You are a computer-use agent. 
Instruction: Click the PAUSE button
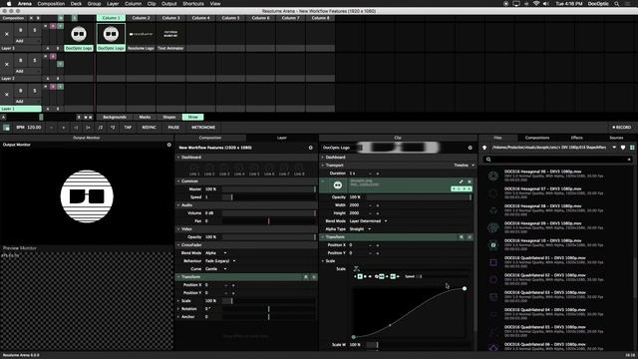tap(173, 128)
